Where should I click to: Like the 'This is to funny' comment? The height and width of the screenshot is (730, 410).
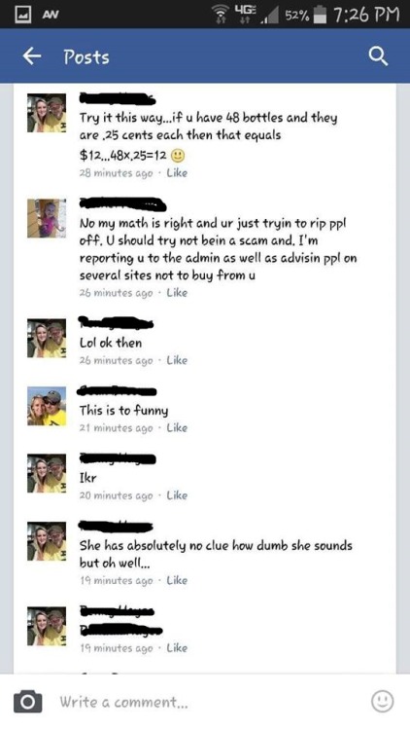coord(177,428)
